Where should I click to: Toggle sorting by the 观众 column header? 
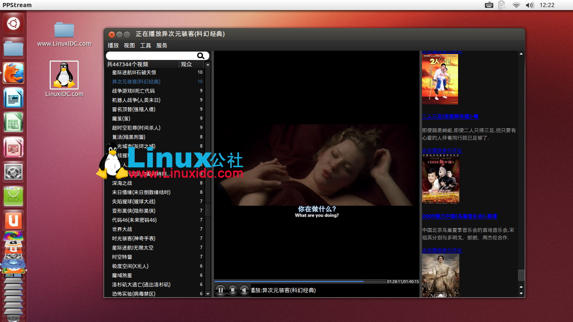[x=186, y=64]
